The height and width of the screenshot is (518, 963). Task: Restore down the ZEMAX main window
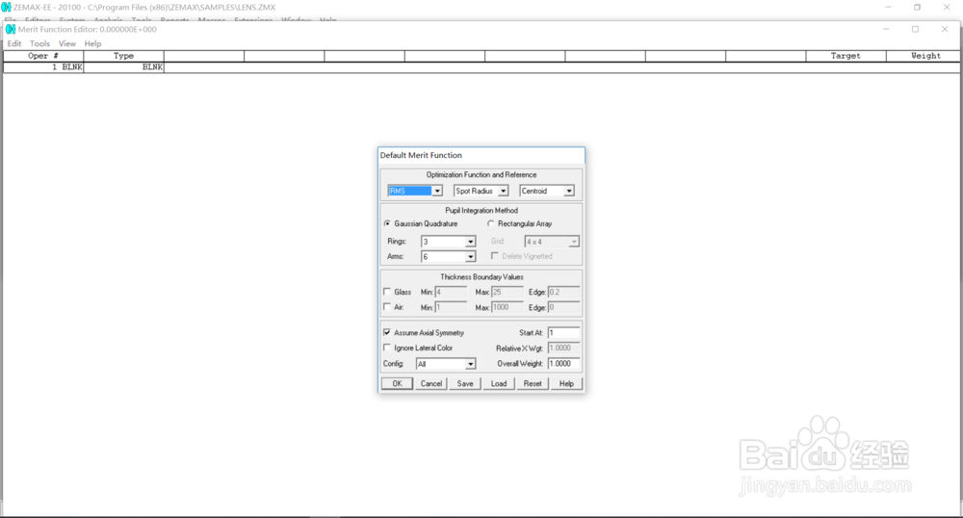click(917, 7)
